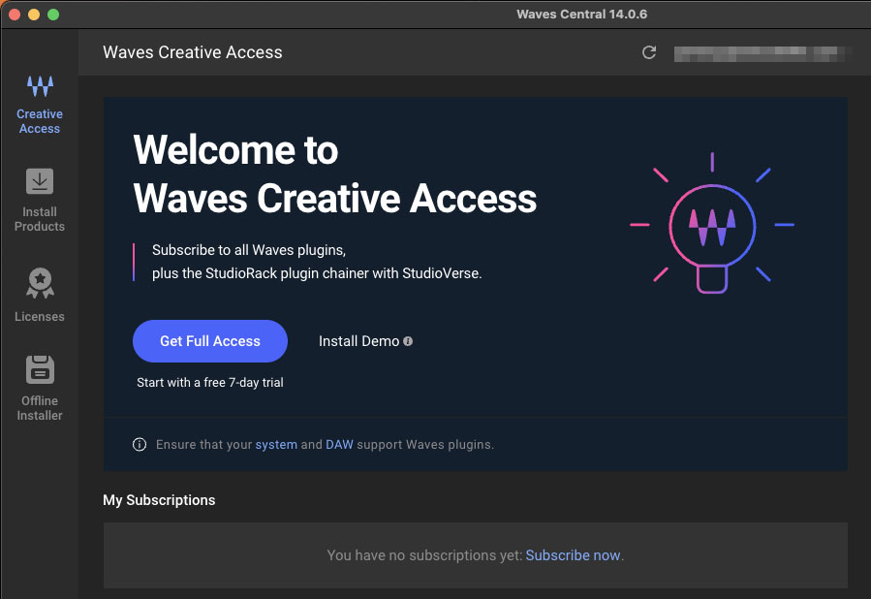Open the Offline Installer disk icon

[40, 369]
